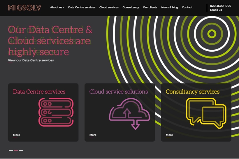Image resolution: width=239 pixels, height=159 pixels.
Task: Click the 020 3600 1000 phone number
Action: [x=220, y=6]
